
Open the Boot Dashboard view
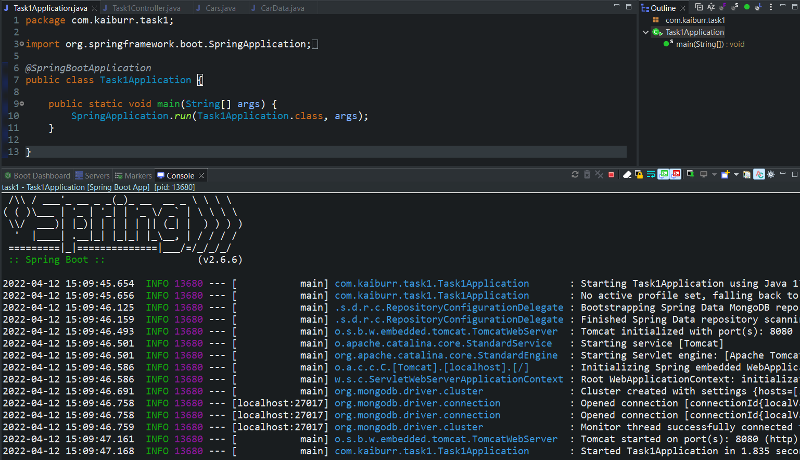point(36,175)
